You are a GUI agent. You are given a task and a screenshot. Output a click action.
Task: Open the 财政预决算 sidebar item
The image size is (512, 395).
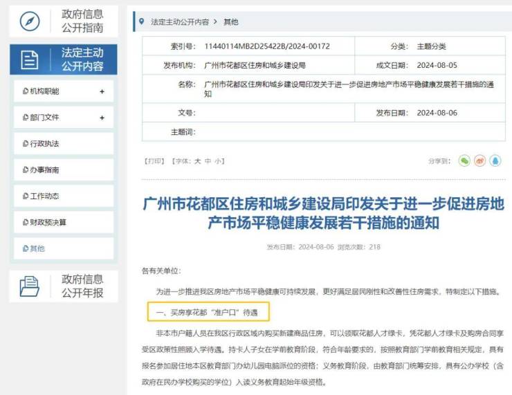pyautogui.click(x=64, y=222)
